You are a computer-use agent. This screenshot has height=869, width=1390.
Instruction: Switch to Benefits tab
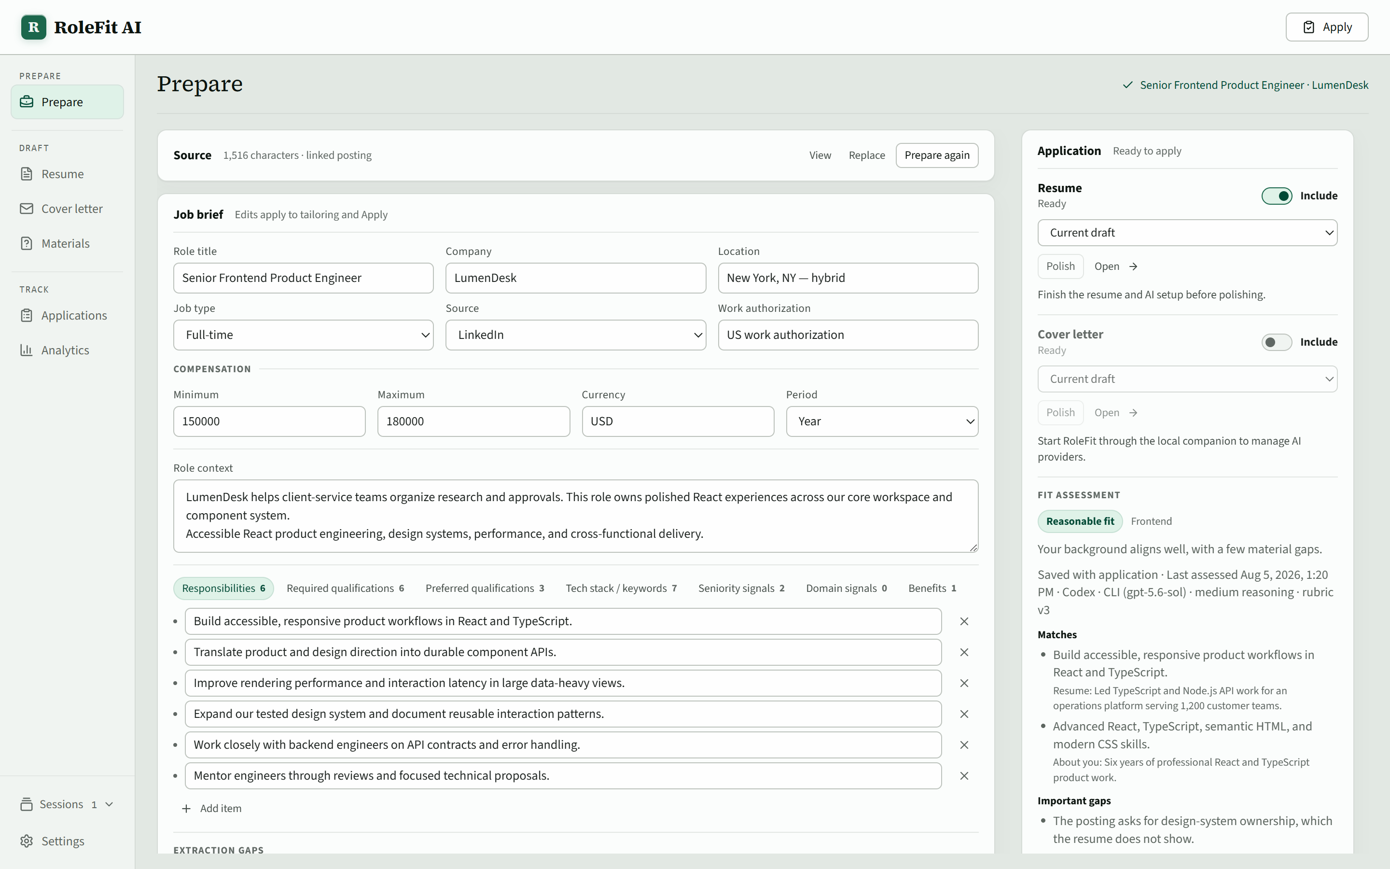931,588
